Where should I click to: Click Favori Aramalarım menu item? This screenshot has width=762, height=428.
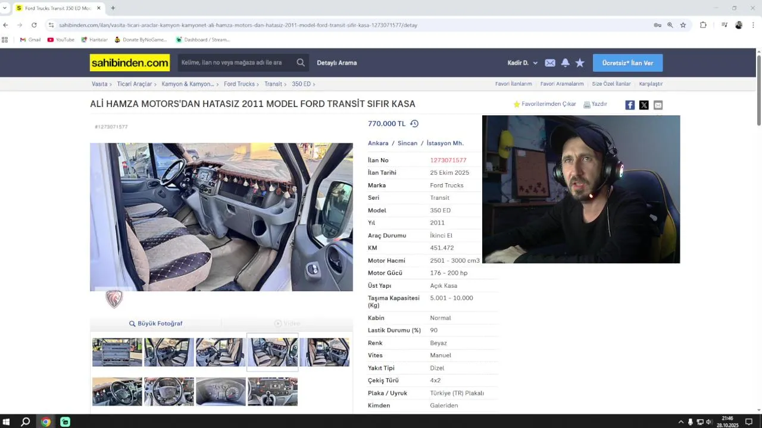[562, 84]
